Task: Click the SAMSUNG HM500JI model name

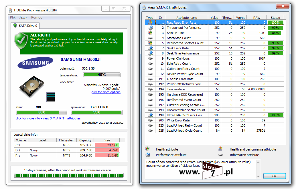Action: click(x=80, y=60)
